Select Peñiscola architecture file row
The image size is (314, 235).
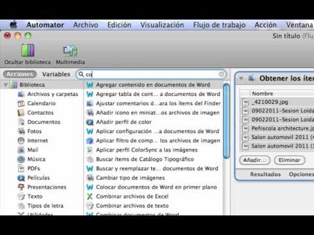tap(277, 129)
